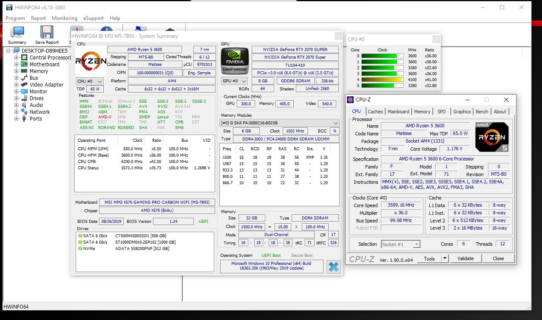Switch to the Mainboard tab in CPU-Z
This screenshot has height=320, width=542.
tap(398, 112)
